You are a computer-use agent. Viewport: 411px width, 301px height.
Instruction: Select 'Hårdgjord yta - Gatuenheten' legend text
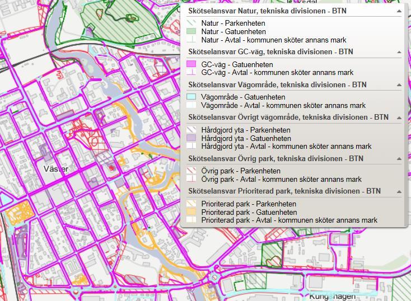(246, 138)
